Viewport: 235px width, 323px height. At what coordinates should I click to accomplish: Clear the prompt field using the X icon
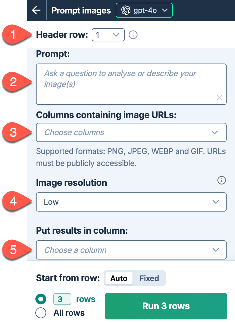tap(219, 98)
